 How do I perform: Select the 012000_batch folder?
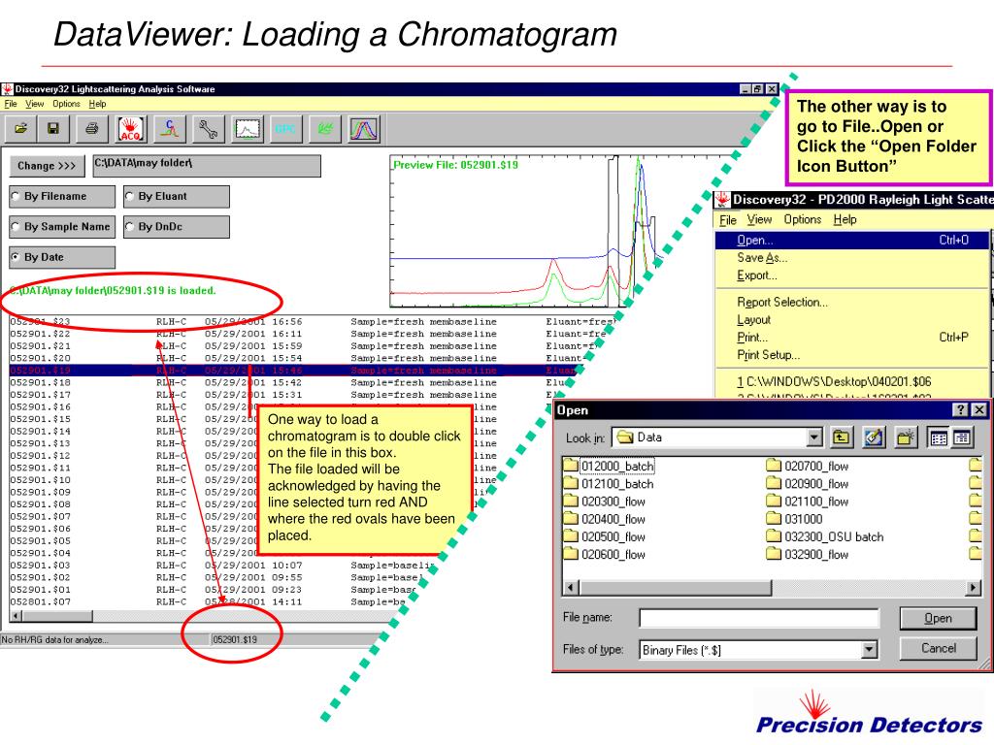610,466
